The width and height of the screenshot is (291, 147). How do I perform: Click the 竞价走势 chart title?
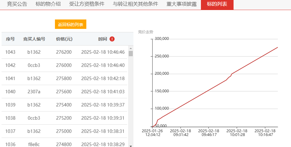146,32
